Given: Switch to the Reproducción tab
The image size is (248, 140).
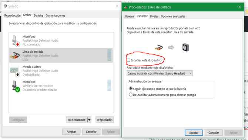Looking at the screenshot, I should (x=12, y=15).
